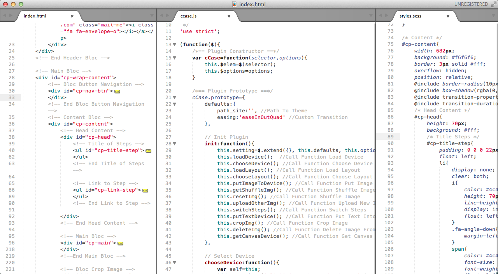Click the UNREGISTERED label in title bar
This screenshot has height=274, width=498.
[471, 4]
